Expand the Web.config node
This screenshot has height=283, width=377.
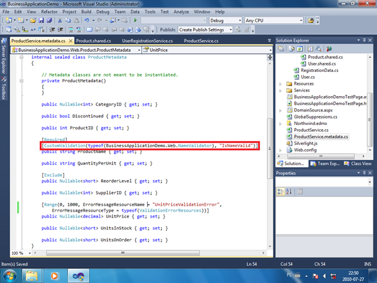(280, 150)
